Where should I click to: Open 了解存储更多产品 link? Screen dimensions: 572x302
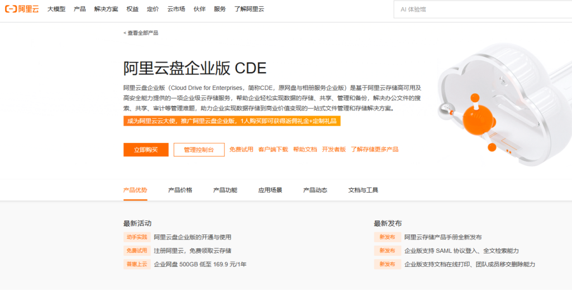tap(375, 150)
